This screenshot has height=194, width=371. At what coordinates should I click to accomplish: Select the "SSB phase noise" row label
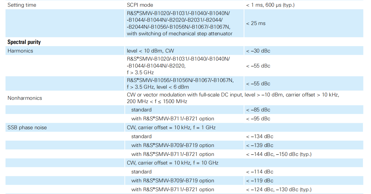coord(27,128)
